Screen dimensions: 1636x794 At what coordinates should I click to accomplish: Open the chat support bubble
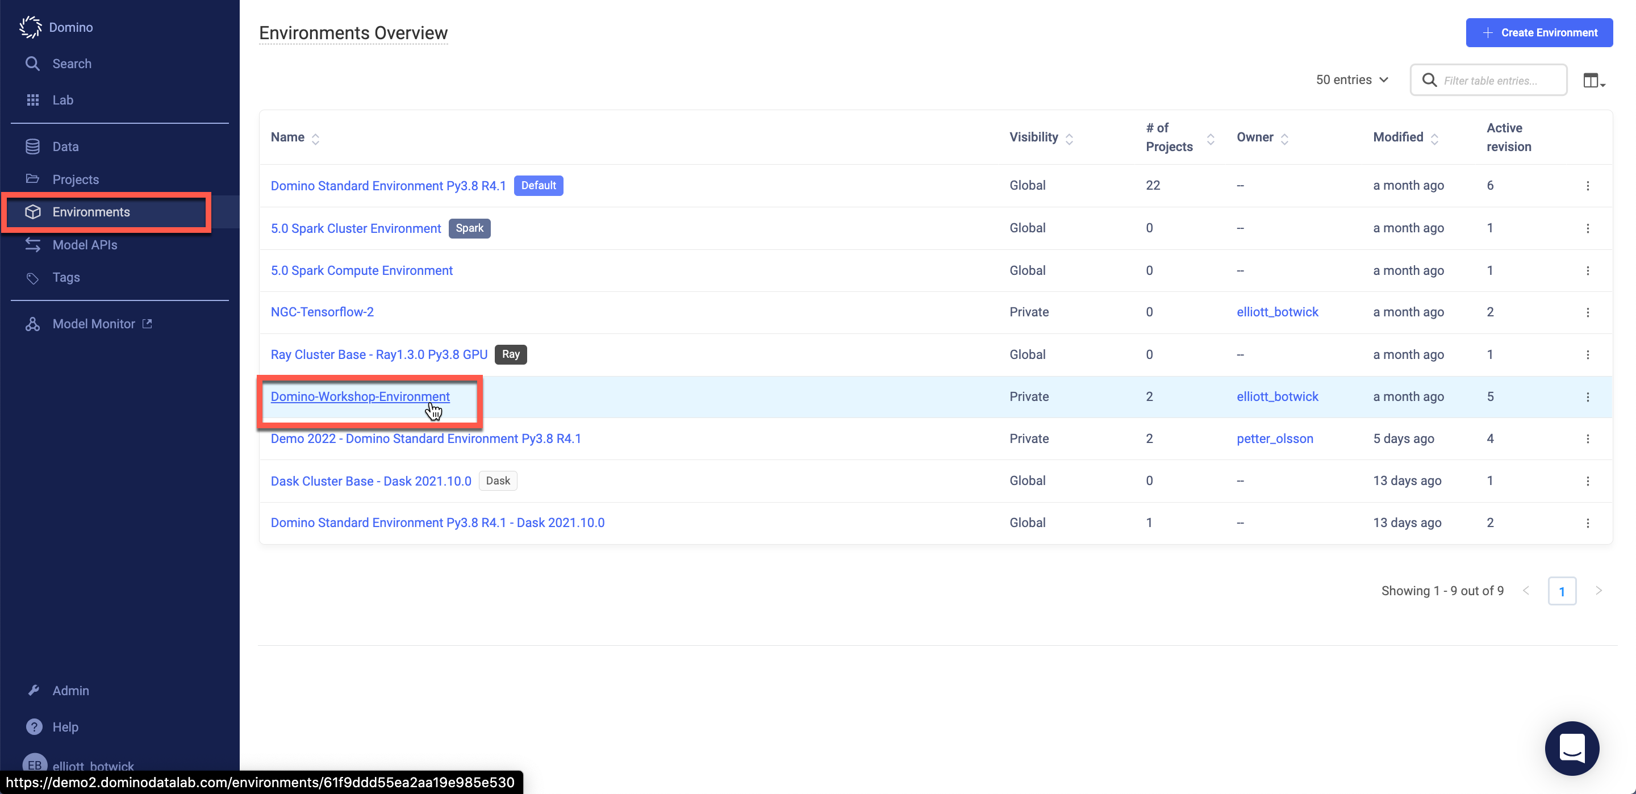coord(1571,747)
